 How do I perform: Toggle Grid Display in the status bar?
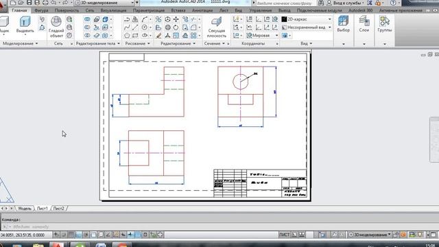tap(71, 235)
